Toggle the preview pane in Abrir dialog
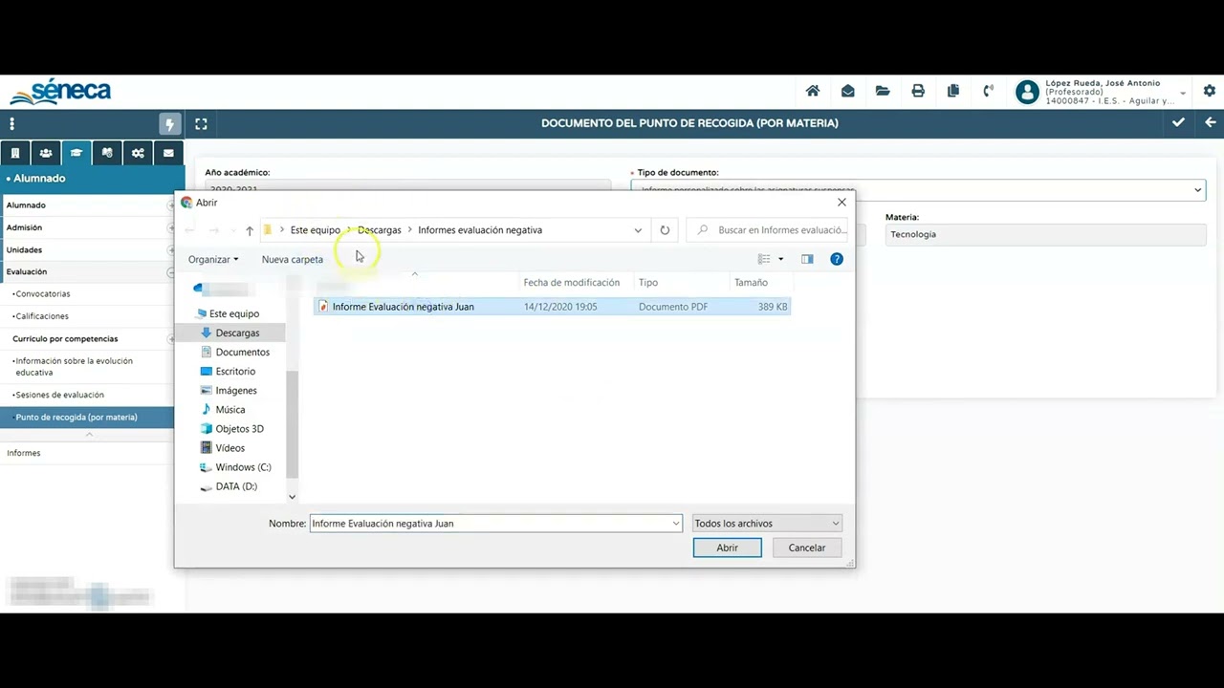The height and width of the screenshot is (688, 1224). [807, 259]
